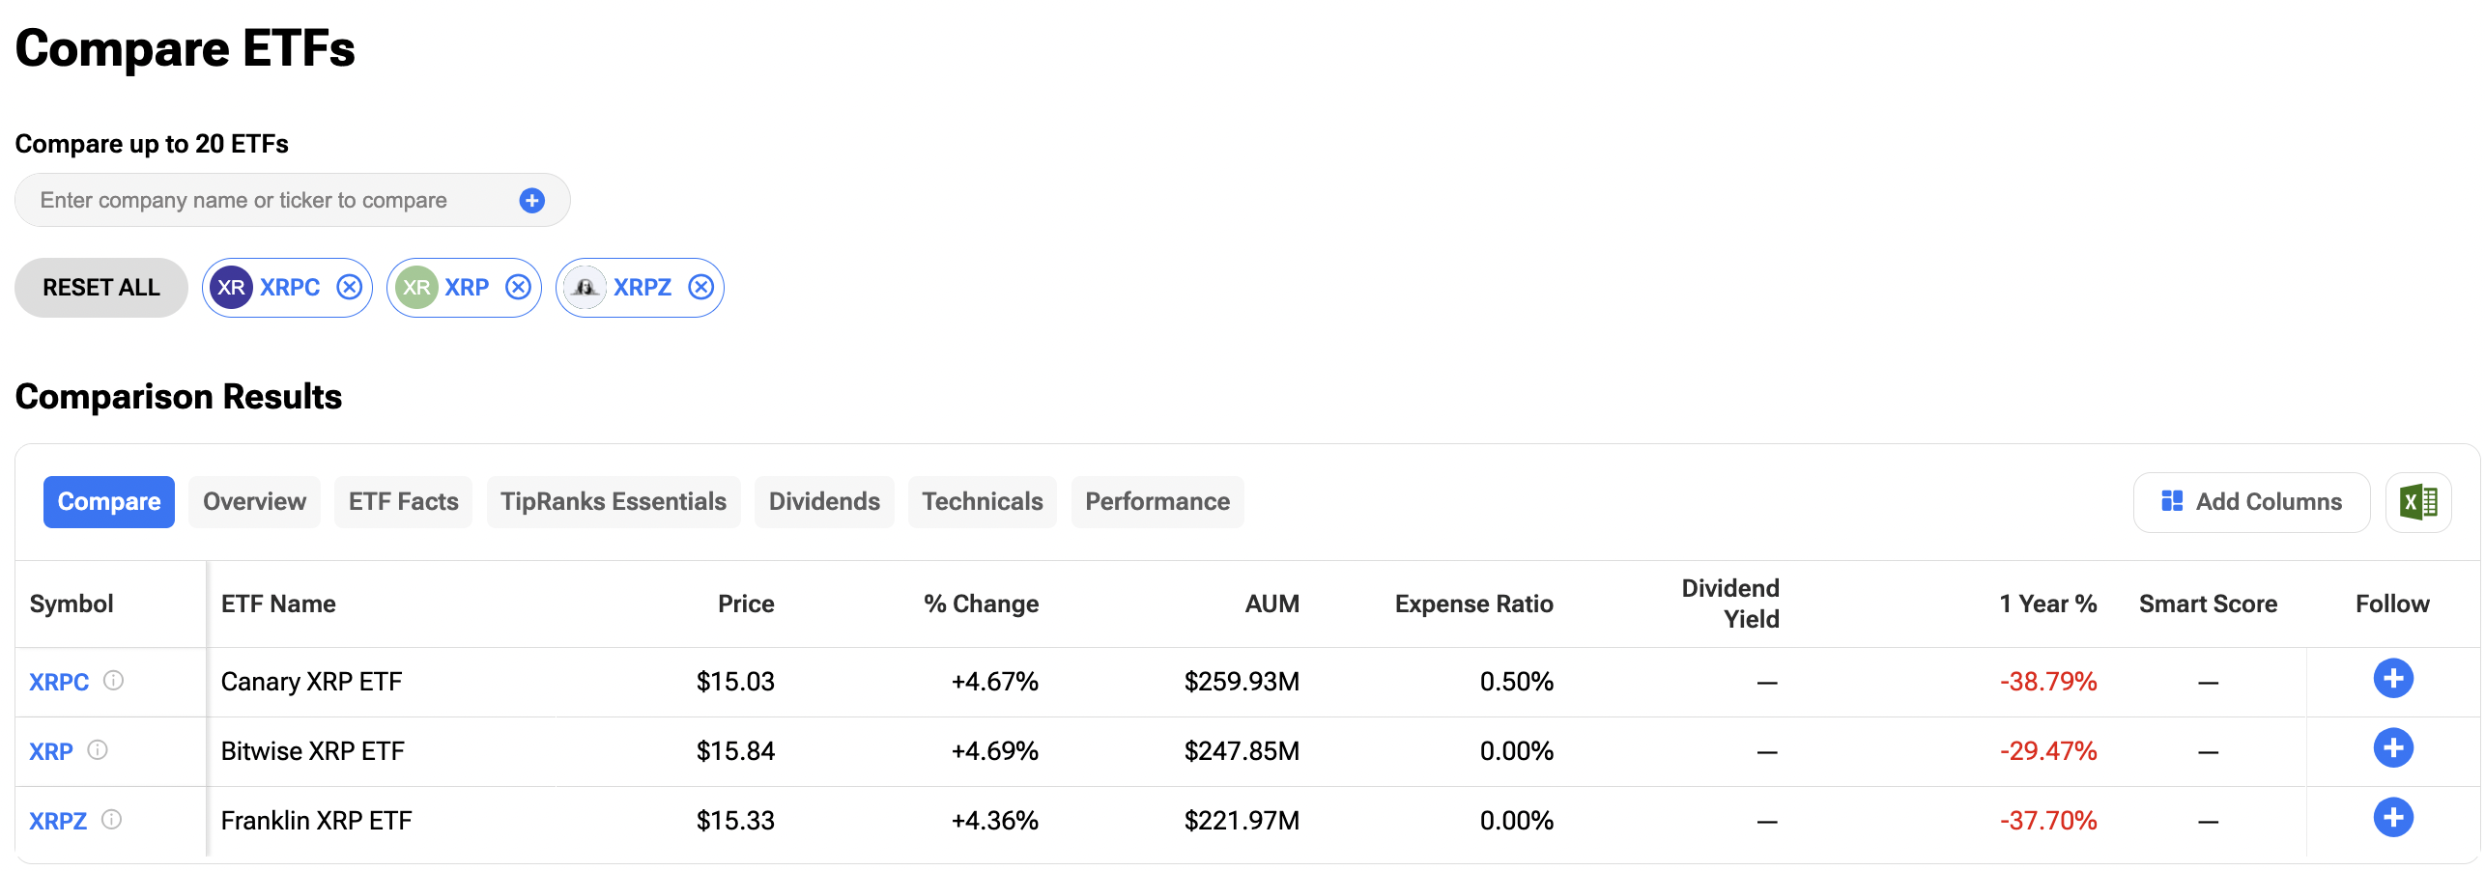Open info tooltip next to XRPC symbol
Screen dimensions: 2485x871
pyautogui.click(x=113, y=681)
